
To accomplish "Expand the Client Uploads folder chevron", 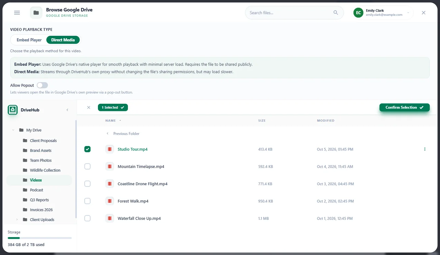I will click(x=17, y=220).
